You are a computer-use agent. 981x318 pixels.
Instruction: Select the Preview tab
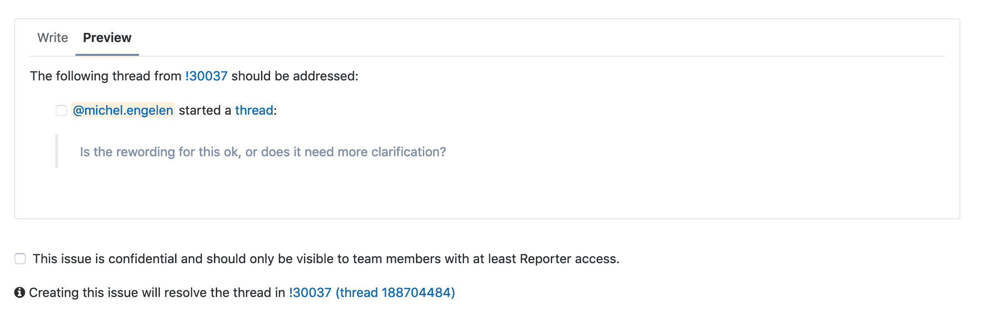click(x=107, y=37)
